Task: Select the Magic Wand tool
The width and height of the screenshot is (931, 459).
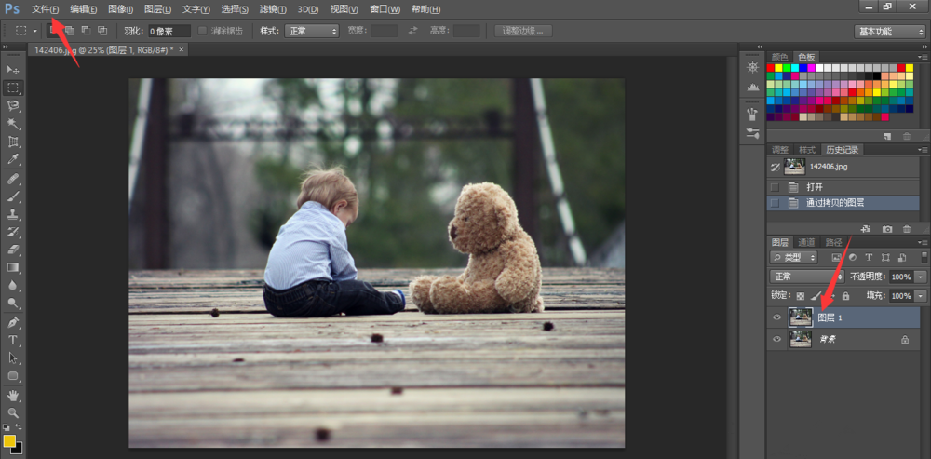Action: [13, 124]
